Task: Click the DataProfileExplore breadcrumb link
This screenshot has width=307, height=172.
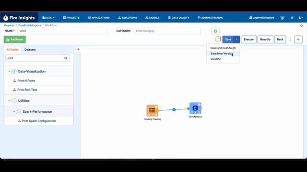Action: (30, 25)
